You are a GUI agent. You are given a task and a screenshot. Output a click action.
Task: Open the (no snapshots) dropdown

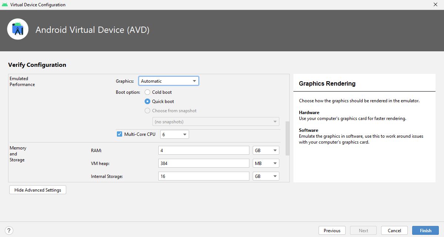tap(216, 121)
